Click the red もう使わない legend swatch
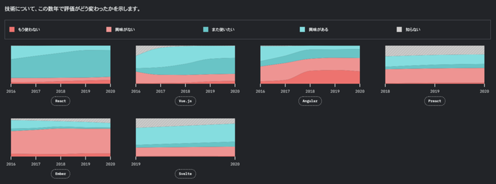Screen dimensions: 496x184 [12, 30]
